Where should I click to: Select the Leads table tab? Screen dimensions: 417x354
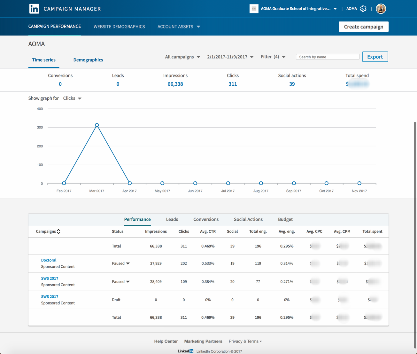tap(172, 219)
